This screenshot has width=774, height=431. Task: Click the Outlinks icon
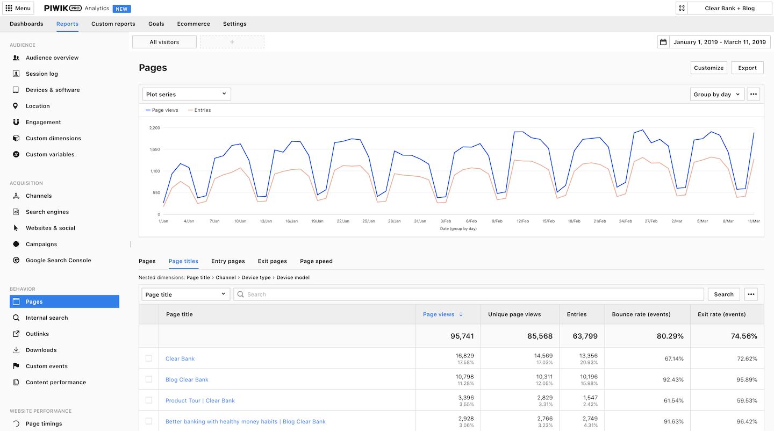[x=16, y=334]
